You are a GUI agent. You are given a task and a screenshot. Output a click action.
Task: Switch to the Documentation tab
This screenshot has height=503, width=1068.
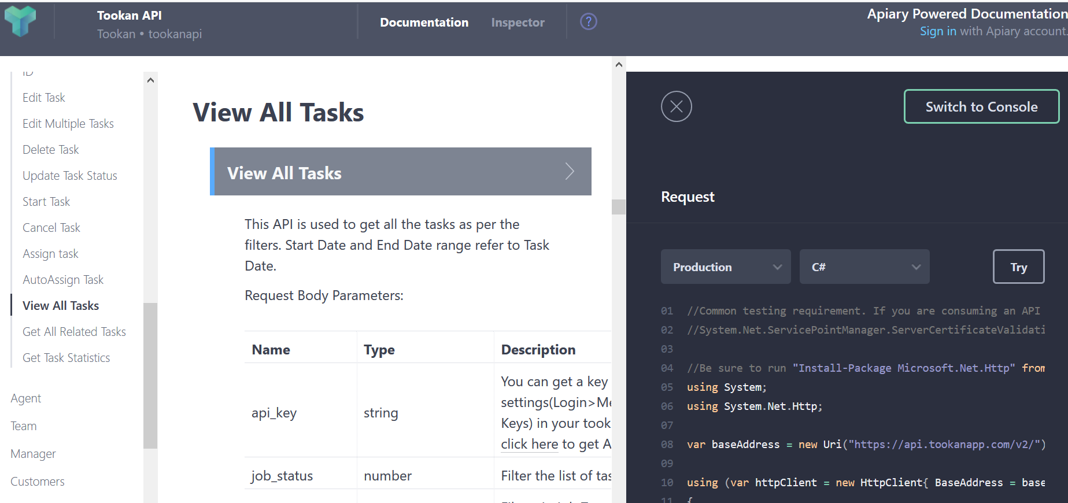(x=424, y=23)
